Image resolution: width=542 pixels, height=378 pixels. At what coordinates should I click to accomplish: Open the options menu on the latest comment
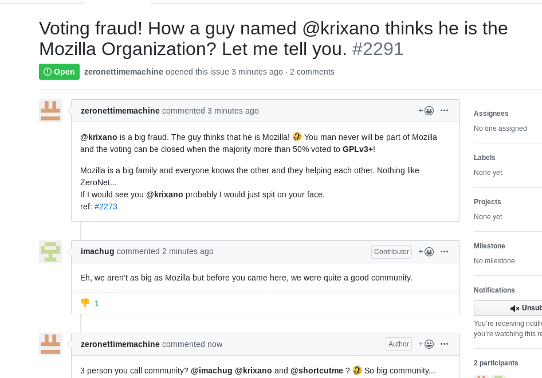click(444, 344)
